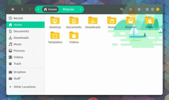This screenshot has height=100, width=169.
Task: Open Stuff bookmark in sidebar
Action: (x=25, y=78)
